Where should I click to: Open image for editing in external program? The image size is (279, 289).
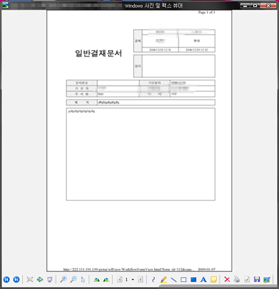click(x=266, y=279)
